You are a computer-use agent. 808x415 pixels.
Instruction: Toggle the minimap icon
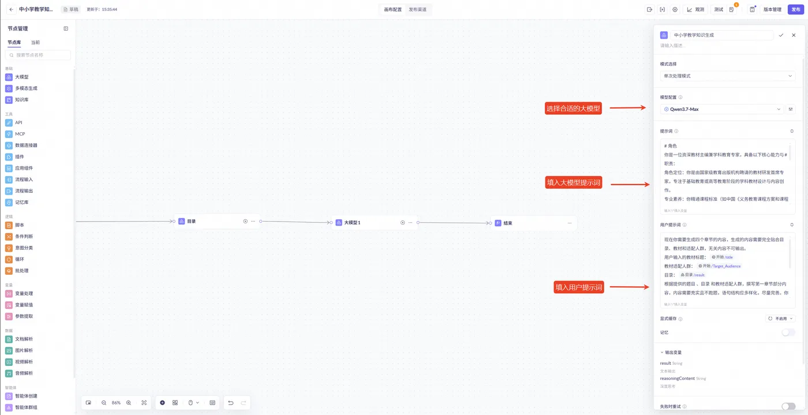(88, 403)
